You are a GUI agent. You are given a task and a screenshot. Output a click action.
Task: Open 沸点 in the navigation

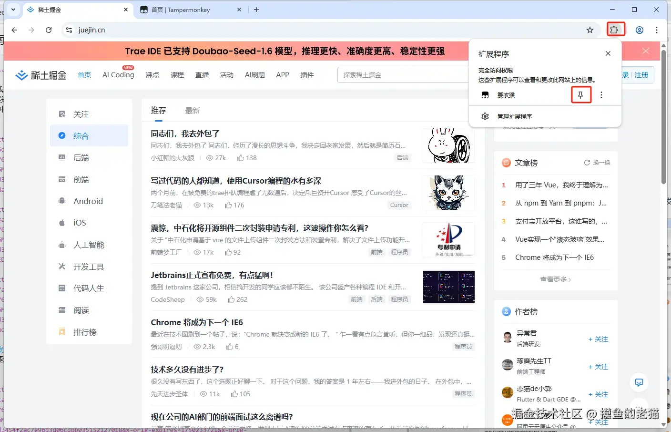click(x=152, y=75)
